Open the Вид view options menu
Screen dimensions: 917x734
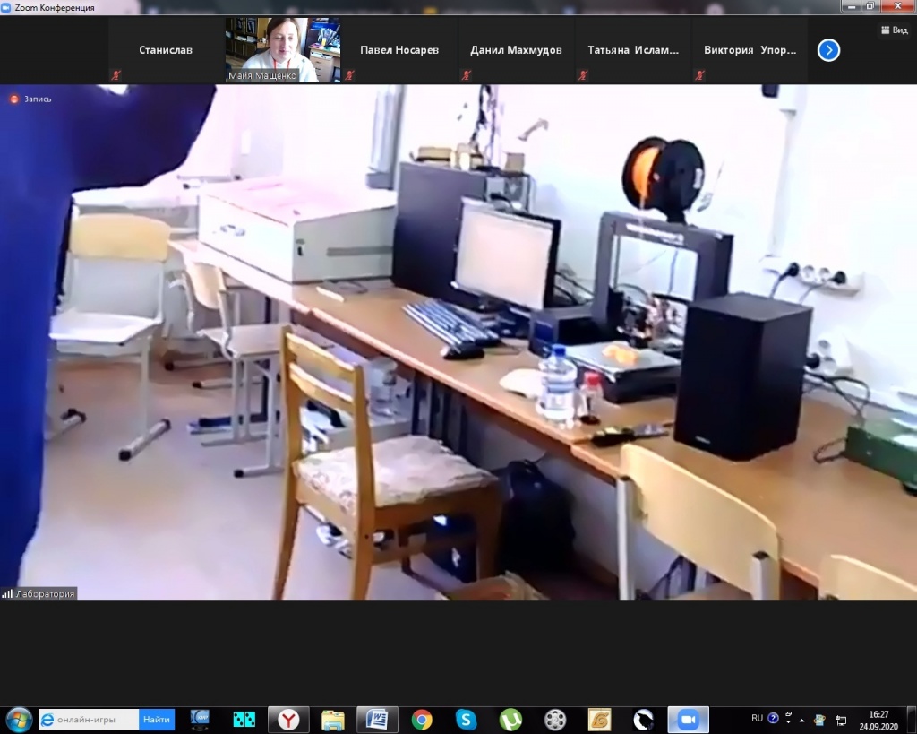[x=894, y=30]
